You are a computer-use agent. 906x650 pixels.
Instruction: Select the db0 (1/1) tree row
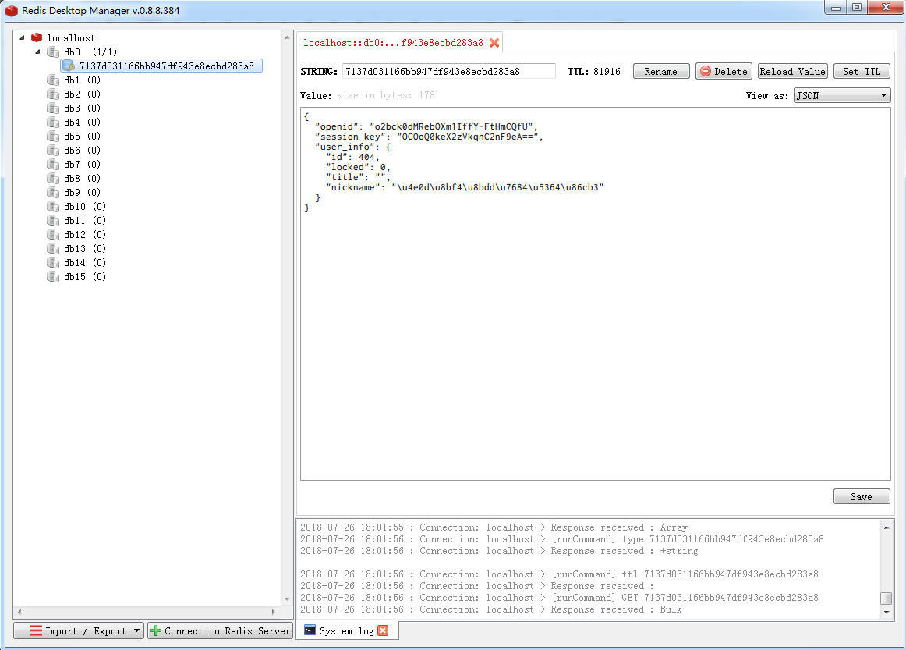click(90, 52)
